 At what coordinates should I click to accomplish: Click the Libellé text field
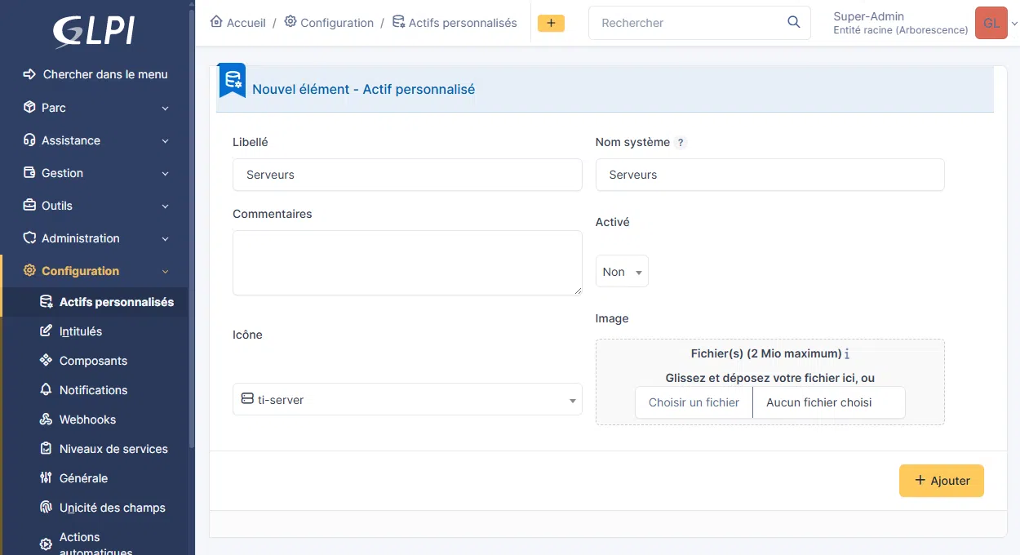pyautogui.click(x=407, y=175)
